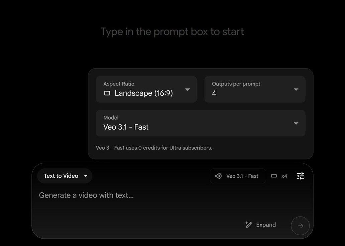
Task: Click the speaker icon in model chip
Action: [x=218, y=176]
